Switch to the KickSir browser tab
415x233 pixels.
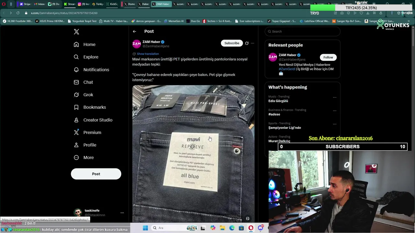point(112,4)
